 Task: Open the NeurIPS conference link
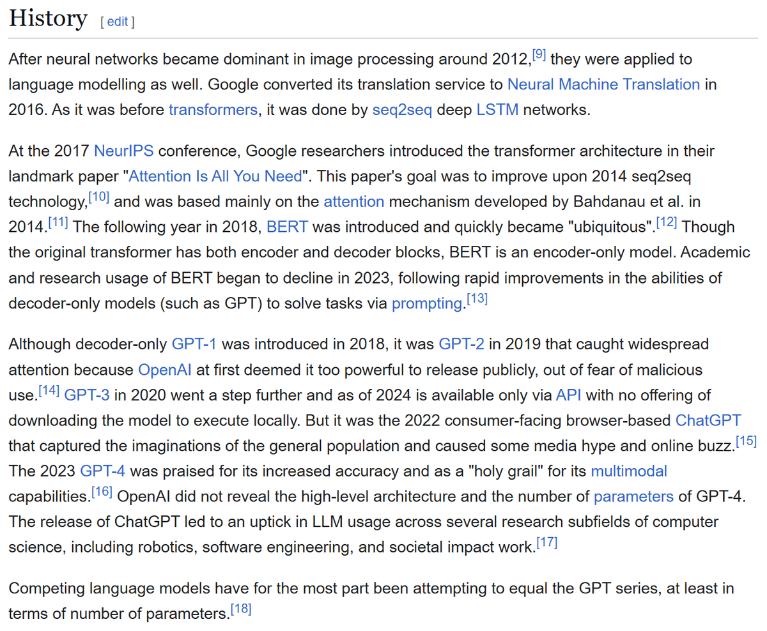point(124,151)
